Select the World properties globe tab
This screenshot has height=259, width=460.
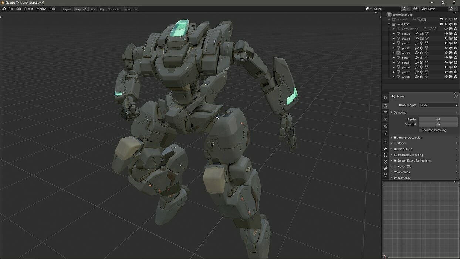pos(385,133)
